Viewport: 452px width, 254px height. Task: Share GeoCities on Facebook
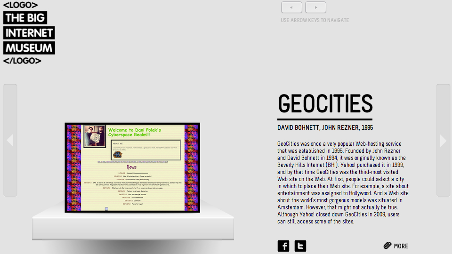point(283,246)
